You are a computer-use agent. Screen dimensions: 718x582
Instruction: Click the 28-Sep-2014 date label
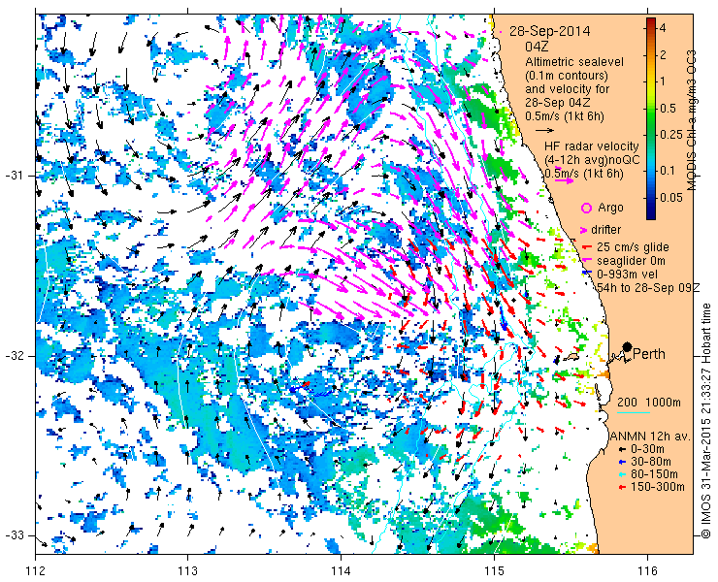pyautogui.click(x=549, y=32)
